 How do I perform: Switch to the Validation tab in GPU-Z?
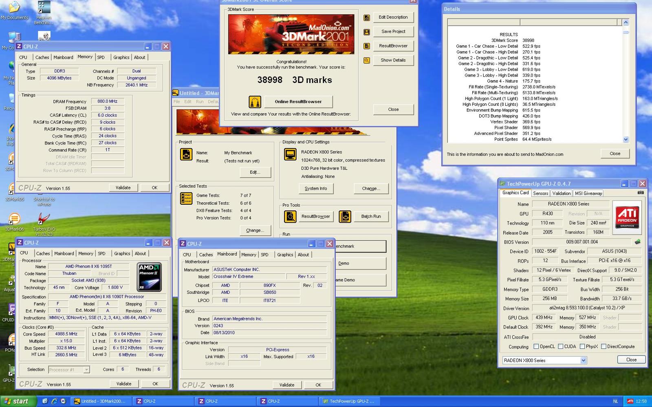pos(561,193)
